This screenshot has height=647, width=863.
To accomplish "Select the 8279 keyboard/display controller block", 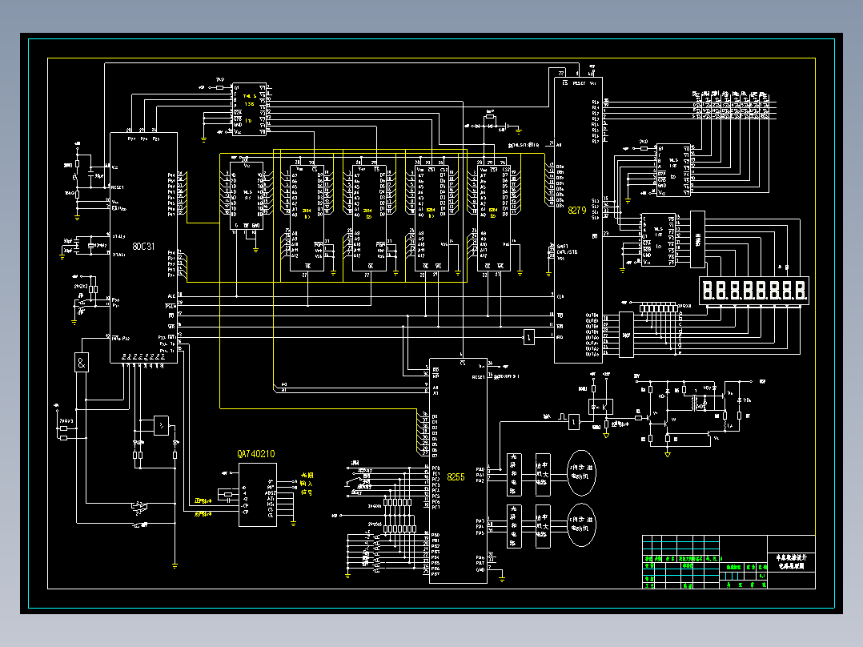I will [x=578, y=220].
